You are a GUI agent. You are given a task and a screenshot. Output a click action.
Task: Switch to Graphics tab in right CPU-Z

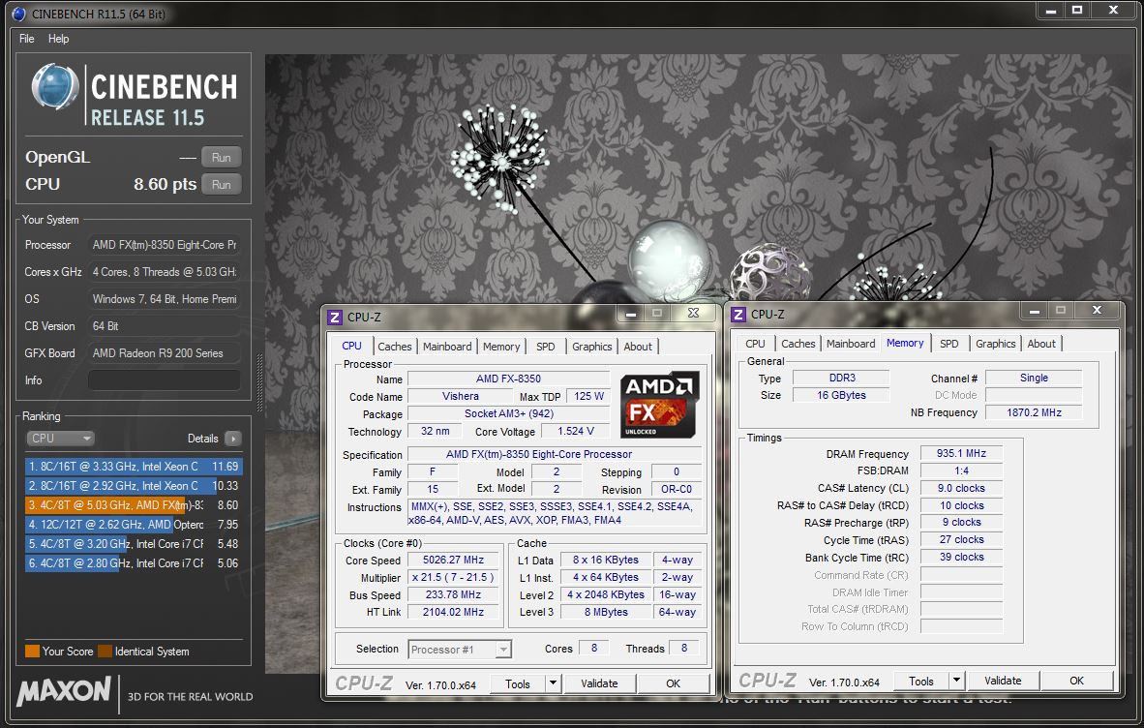coord(995,344)
